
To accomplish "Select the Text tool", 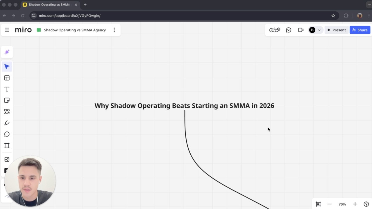I will [7, 89].
